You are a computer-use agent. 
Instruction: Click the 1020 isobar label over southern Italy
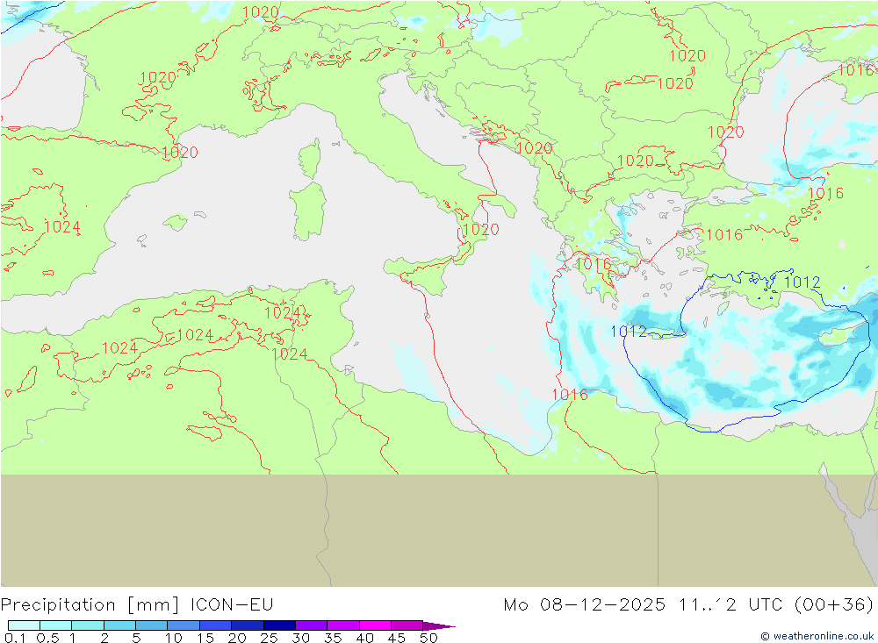[481, 230]
